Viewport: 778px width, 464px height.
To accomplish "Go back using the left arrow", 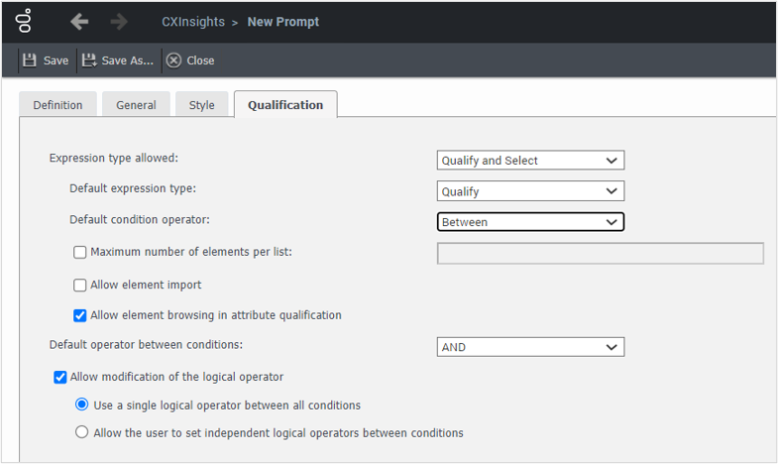I will [x=79, y=22].
